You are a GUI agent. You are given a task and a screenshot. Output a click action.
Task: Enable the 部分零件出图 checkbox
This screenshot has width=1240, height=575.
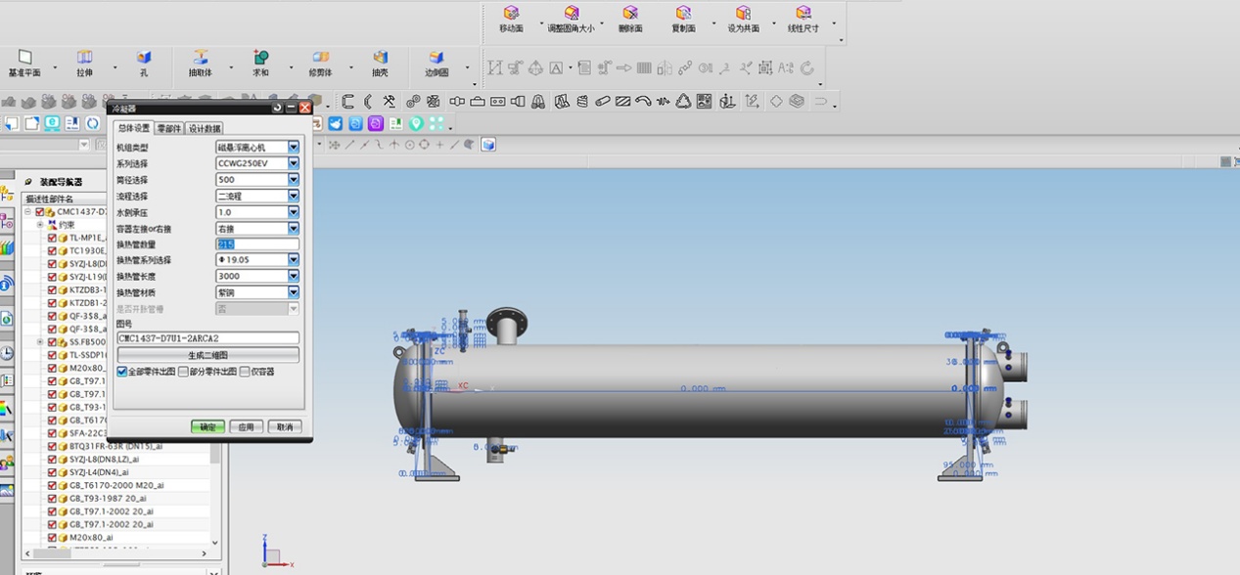point(183,372)
